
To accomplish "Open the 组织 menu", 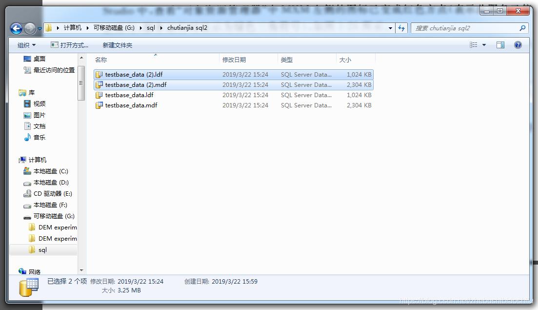I will (26, 45).
